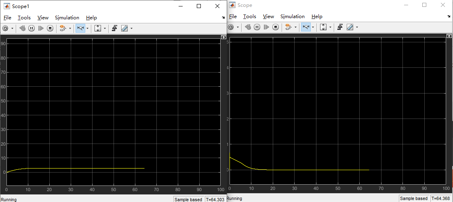This screenshot has width=453, height=202.
Task: Open Tools menu in Scope1 window
Action: tap(24, 18)
